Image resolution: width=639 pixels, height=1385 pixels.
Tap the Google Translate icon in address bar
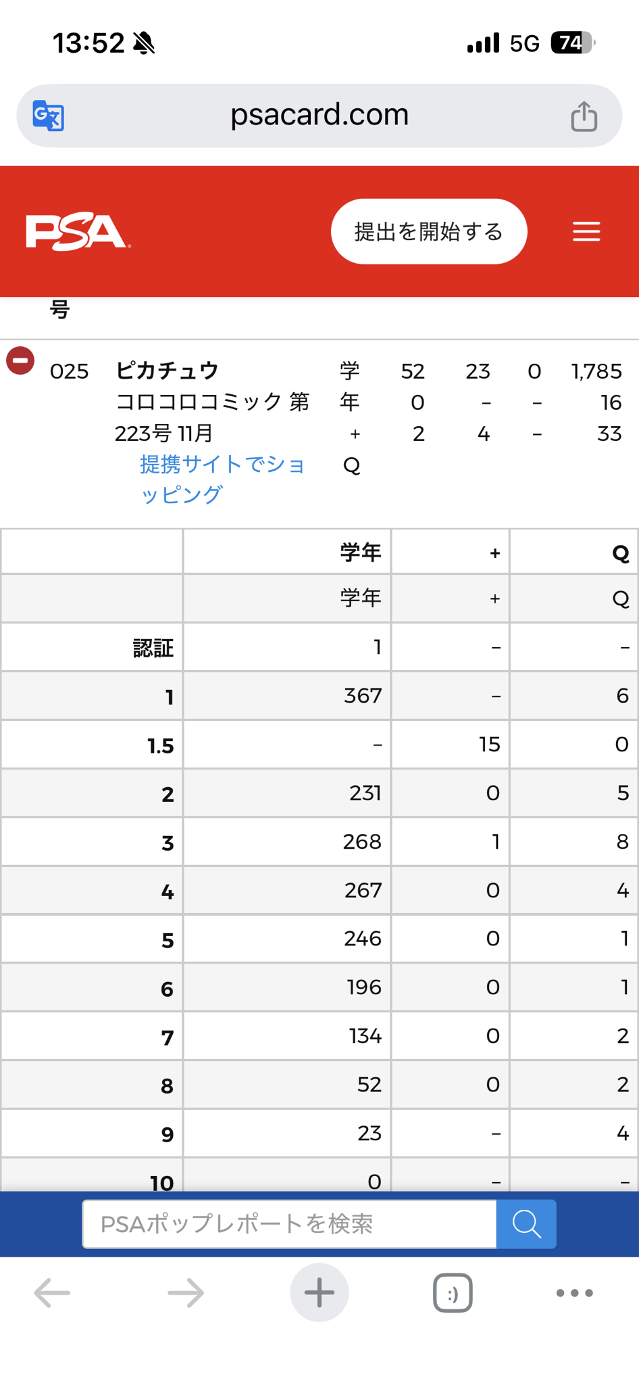[x=49, y=116]
